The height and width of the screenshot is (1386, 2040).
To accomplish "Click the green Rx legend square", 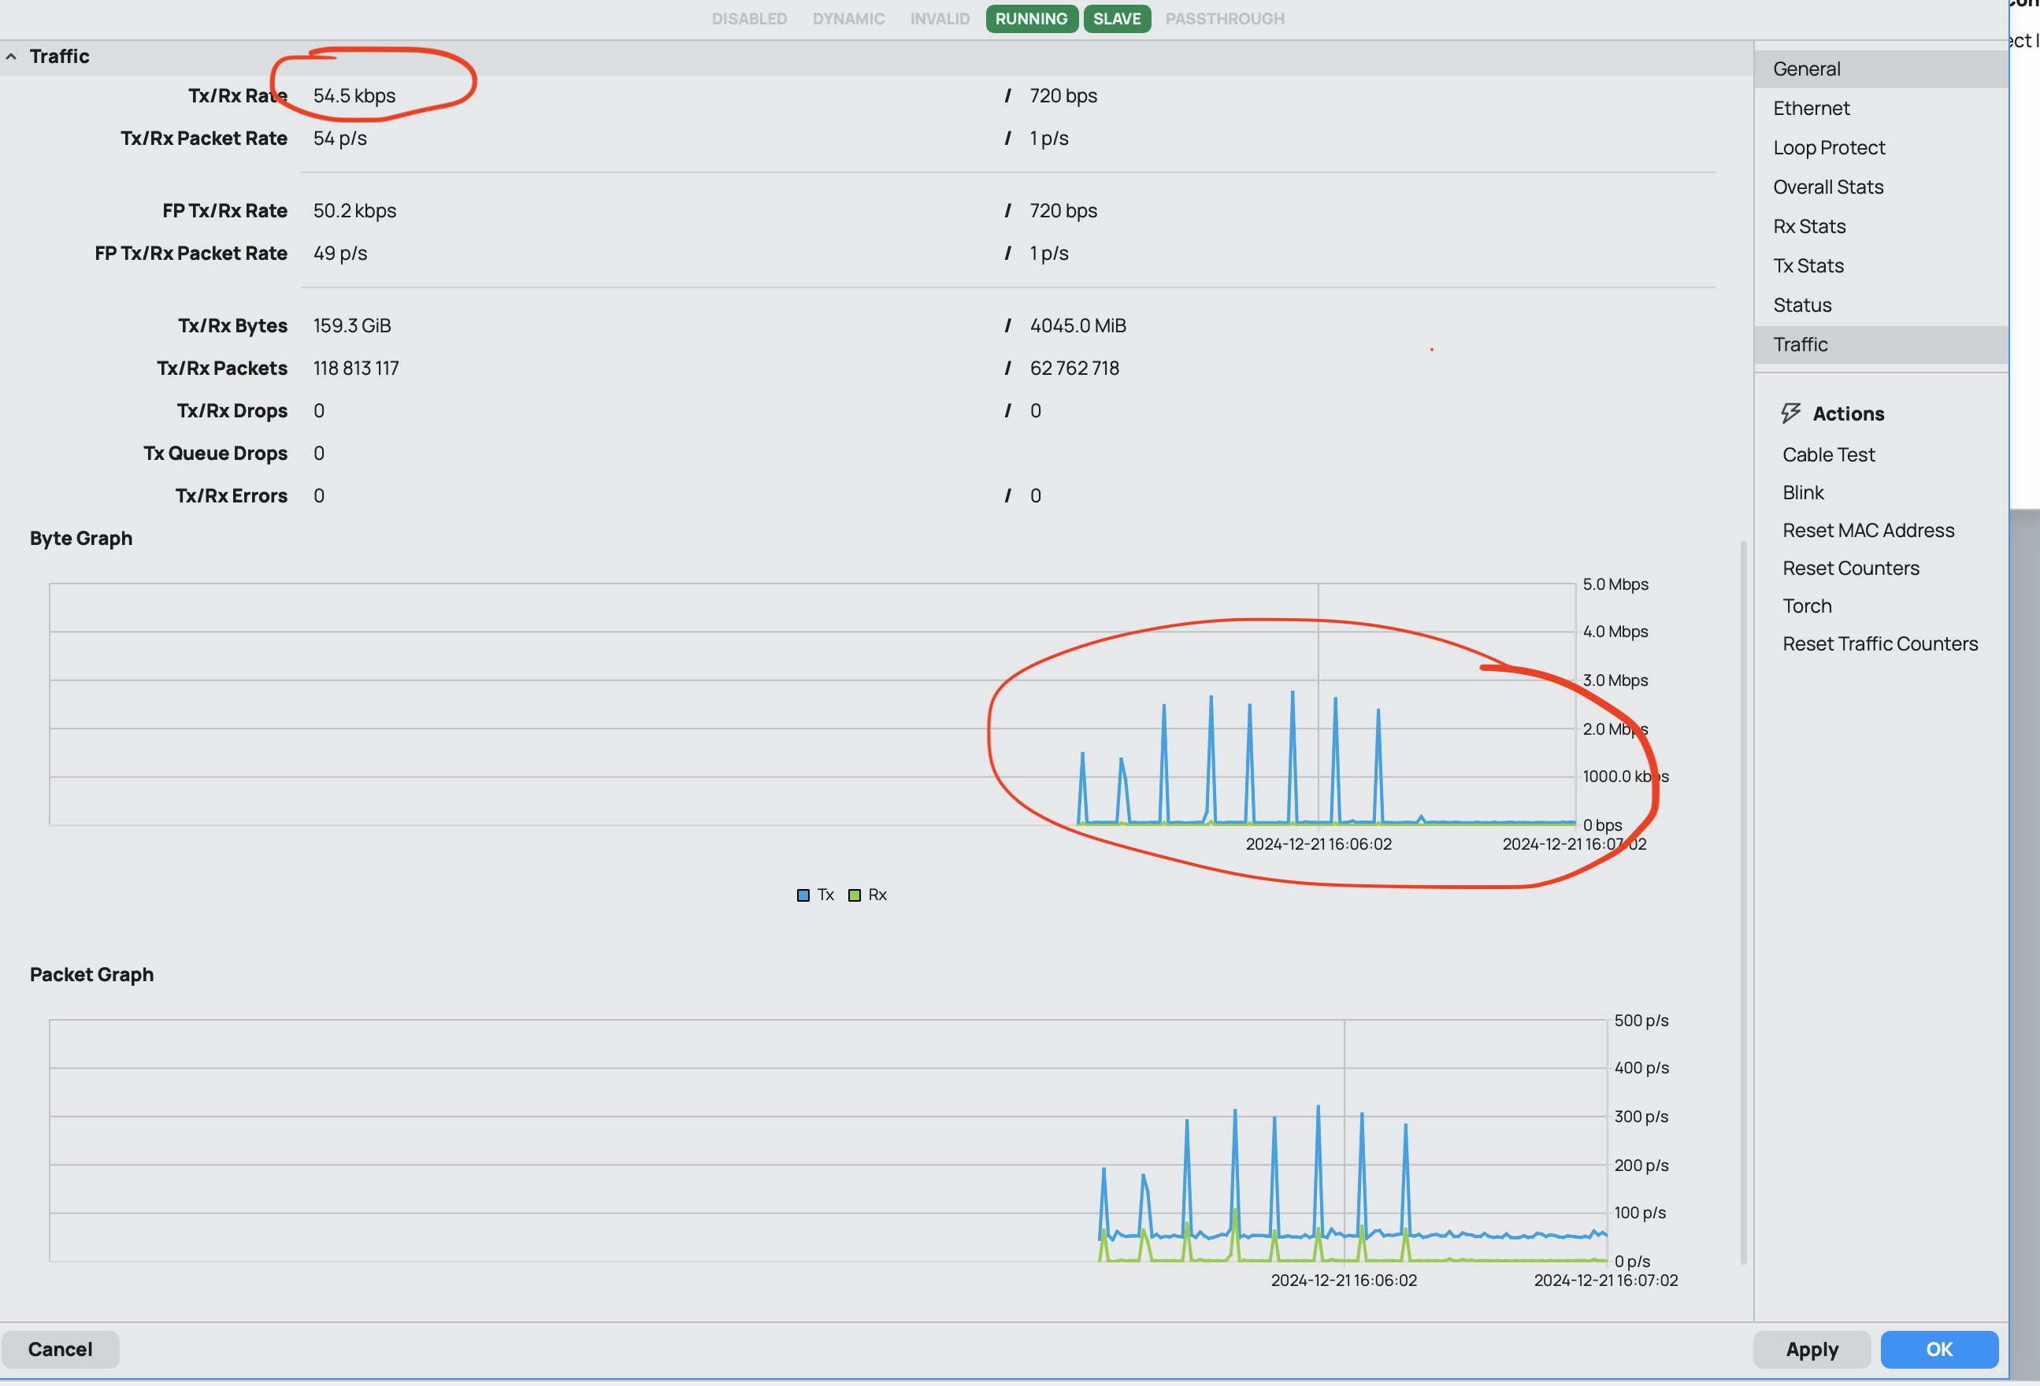I will [x=854, y=895].
